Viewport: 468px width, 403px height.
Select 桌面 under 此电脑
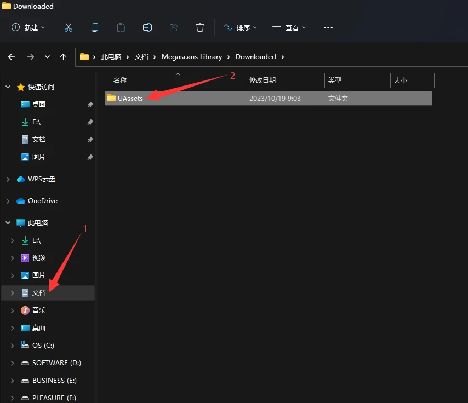point(39,327)
